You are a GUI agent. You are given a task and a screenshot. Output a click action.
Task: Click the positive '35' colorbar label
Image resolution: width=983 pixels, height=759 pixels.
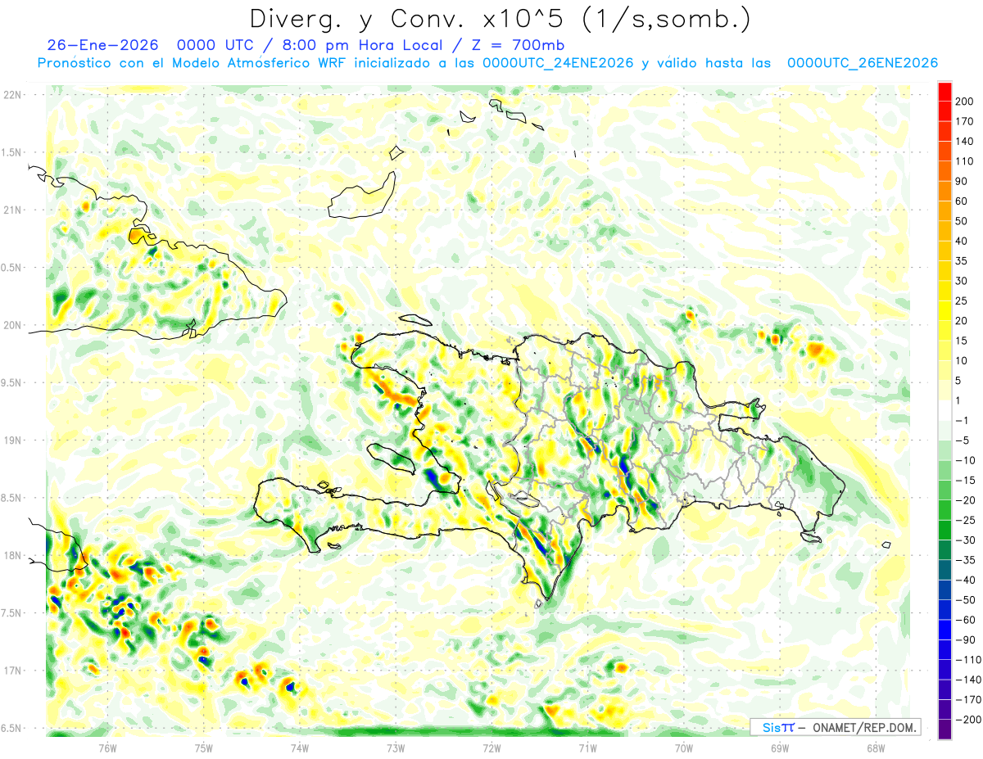pos(963,261)
